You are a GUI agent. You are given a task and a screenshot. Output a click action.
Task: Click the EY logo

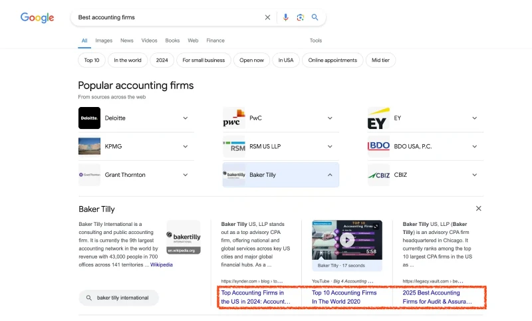[x=378, y=118]
